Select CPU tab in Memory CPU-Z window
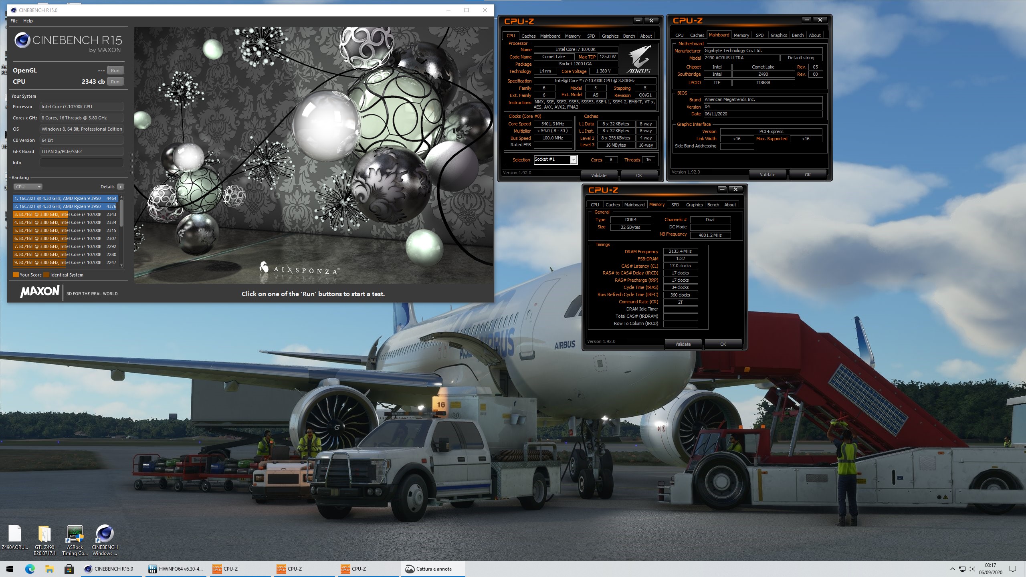The height and width of the screenshot is (577, 1026). 595,205
